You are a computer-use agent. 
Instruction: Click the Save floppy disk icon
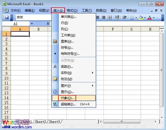pos(7,17)
